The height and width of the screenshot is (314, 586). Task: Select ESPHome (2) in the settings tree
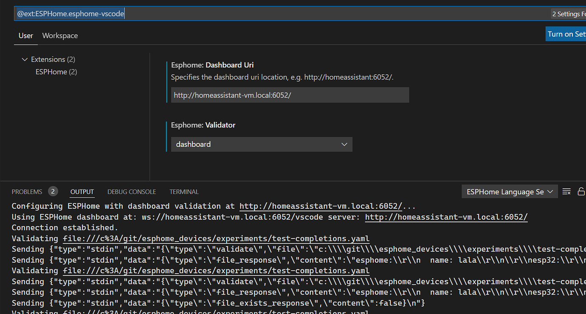(56, 72)
